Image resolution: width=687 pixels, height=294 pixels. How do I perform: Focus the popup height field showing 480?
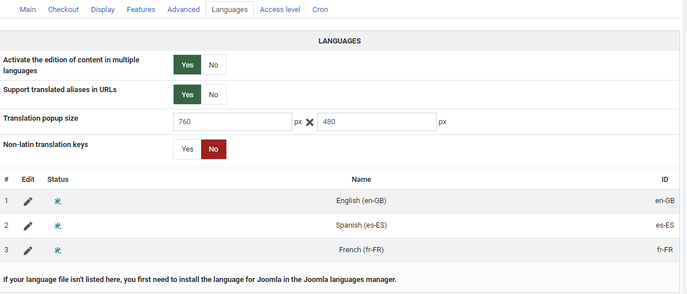point(376,122)
